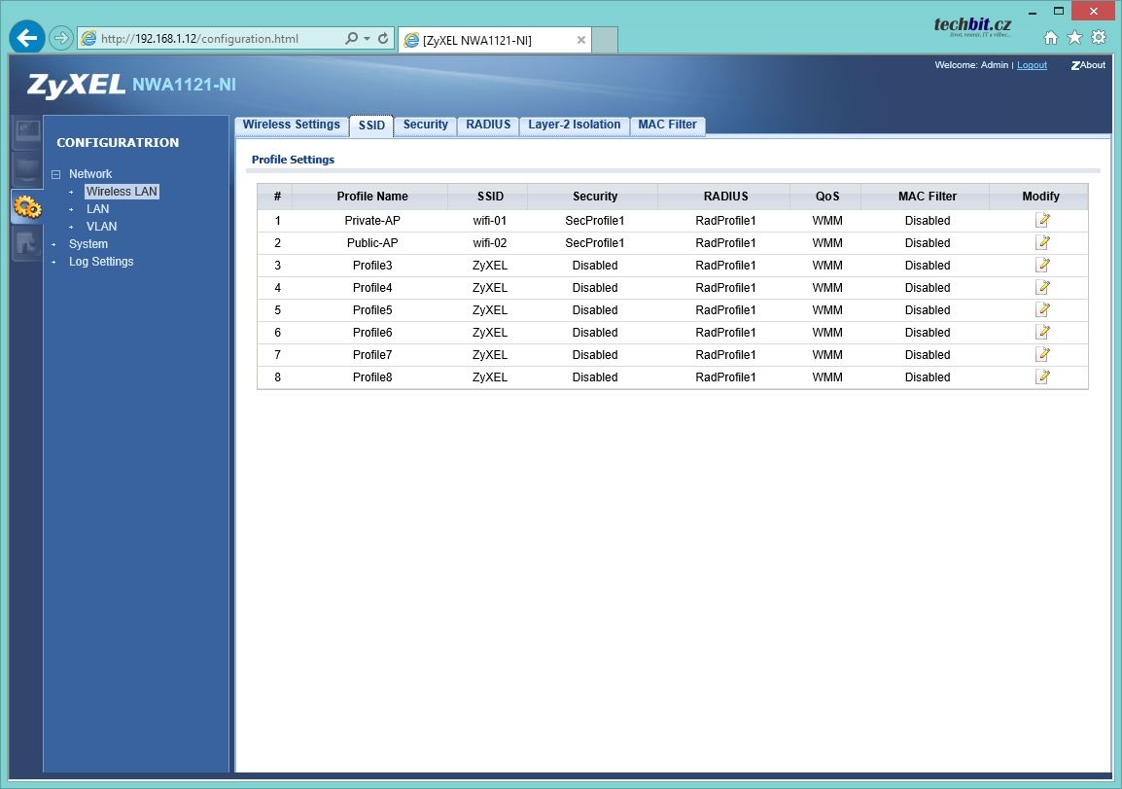Viewport: 1122px width, 789px height.
Task: Switch to the Wireless Settings tab
Action: pyautogui.click(x=291, y=126)
